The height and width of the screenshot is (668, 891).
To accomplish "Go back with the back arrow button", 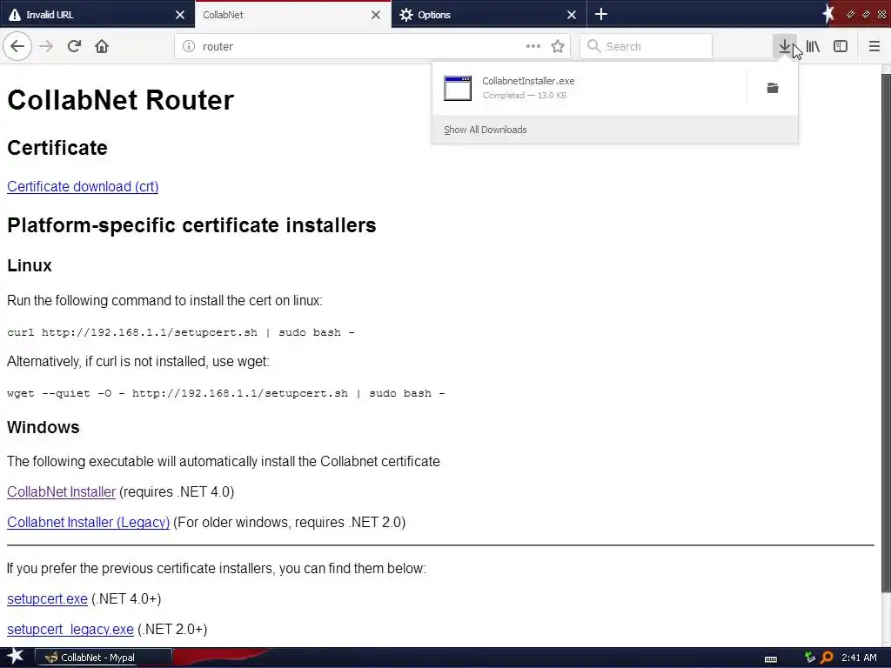I will point(17,46).
